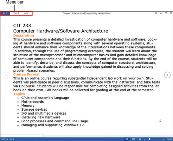Switch to Read Mode view in the status bar
Image resolution: width=173 pixels, height=141 pixels.
coord(127,139)
